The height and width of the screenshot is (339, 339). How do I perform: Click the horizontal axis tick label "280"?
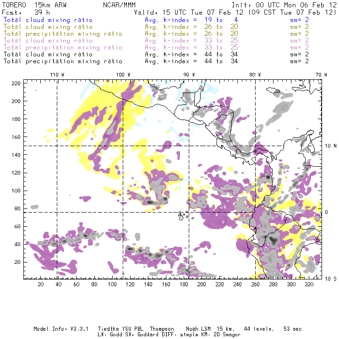[x=273, y=284]
